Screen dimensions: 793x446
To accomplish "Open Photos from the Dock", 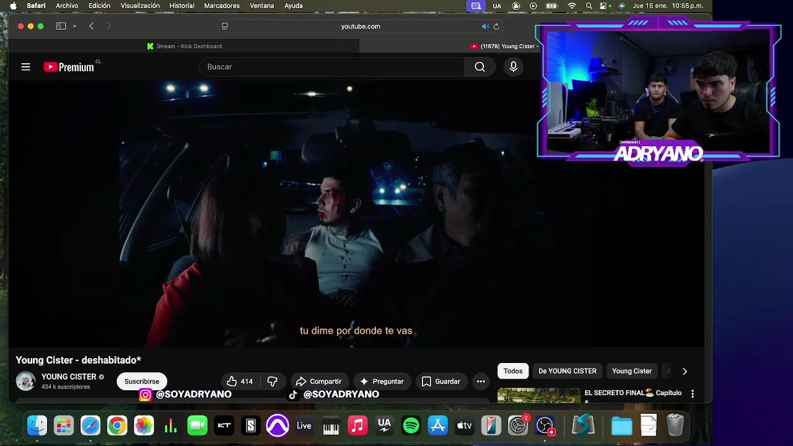I will (x=144, y=426).
